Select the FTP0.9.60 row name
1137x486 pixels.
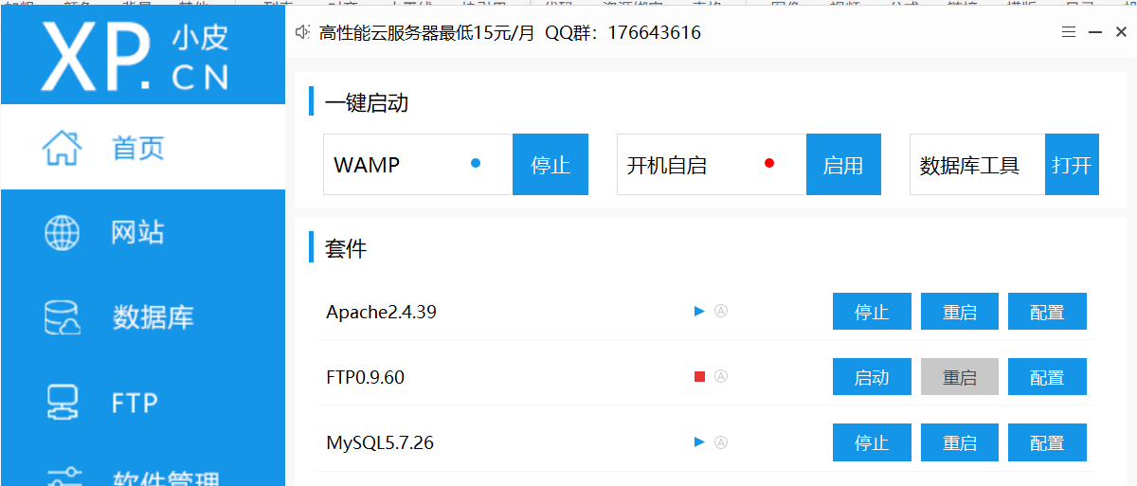click(x=365, y=377)
